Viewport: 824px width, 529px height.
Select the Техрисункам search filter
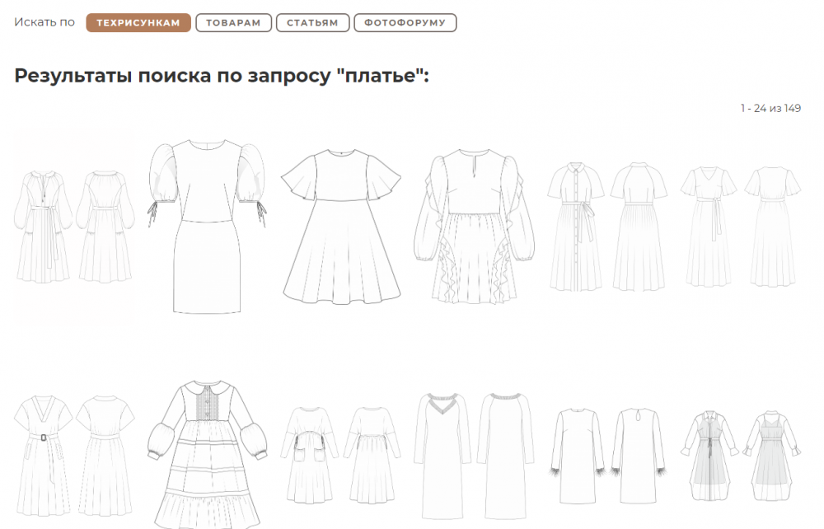tap(138, 23)
